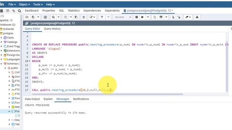This screenshot has width=232, height=130.
Task: Click the Stop query square button
Action: (x=137, y=17)
